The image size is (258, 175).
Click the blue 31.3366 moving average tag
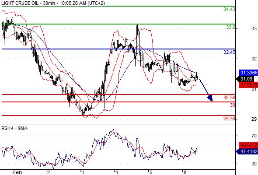tap(248, 73)
